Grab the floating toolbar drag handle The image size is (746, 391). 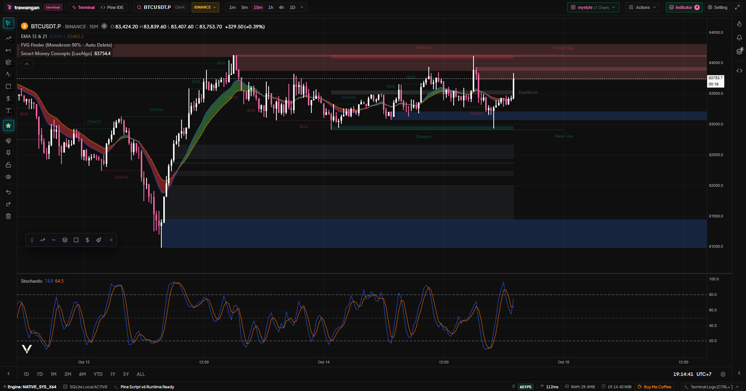point(32,240)
